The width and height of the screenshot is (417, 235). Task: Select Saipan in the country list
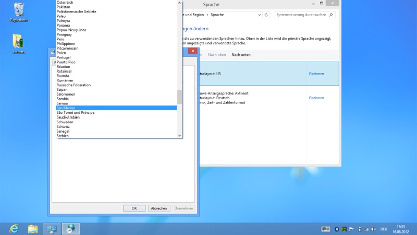coord(116,89)
